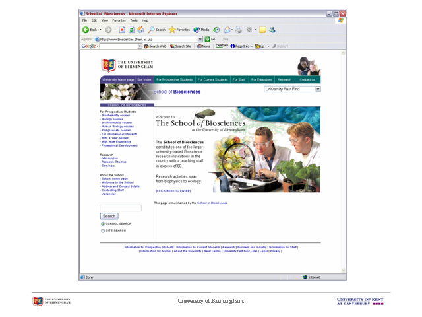Screen dimensions: 422x317
Task: Click the Contact us navigation tab
Action: pyautogui.click(x=307, y=79)
